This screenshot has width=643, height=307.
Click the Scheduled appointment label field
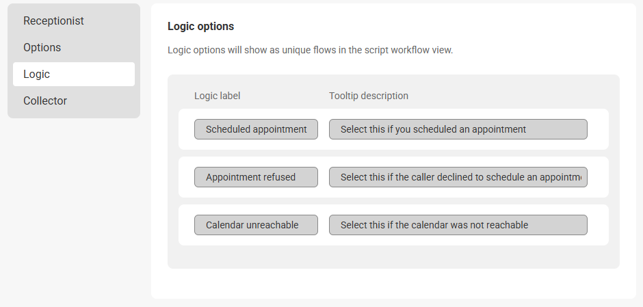point(256,129)
